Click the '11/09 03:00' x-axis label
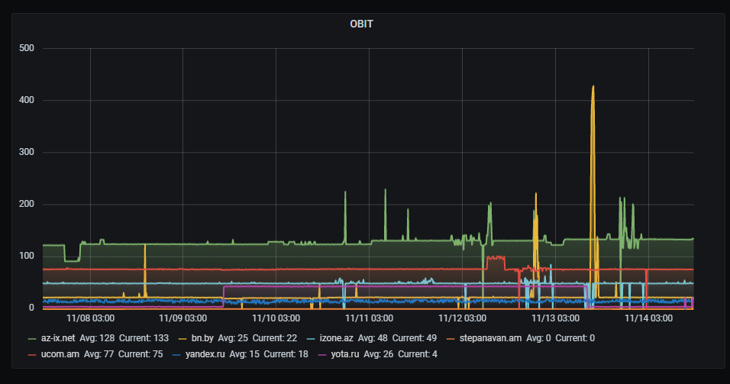Image resolution: width=730 pixels, height=384 pixels. pos(183,318)
